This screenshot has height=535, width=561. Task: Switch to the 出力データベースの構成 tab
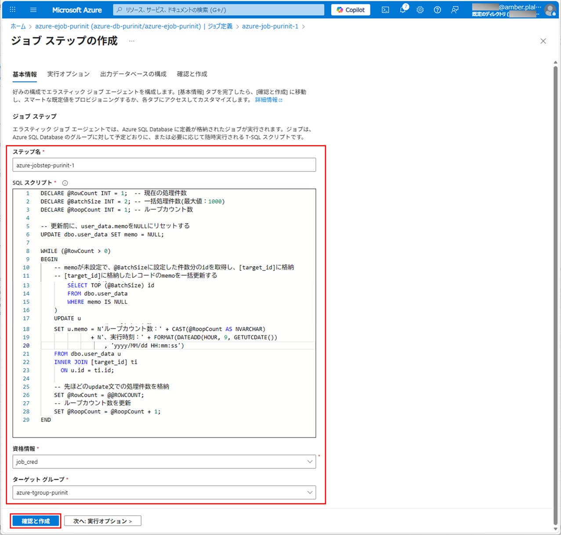pos(133,74)
